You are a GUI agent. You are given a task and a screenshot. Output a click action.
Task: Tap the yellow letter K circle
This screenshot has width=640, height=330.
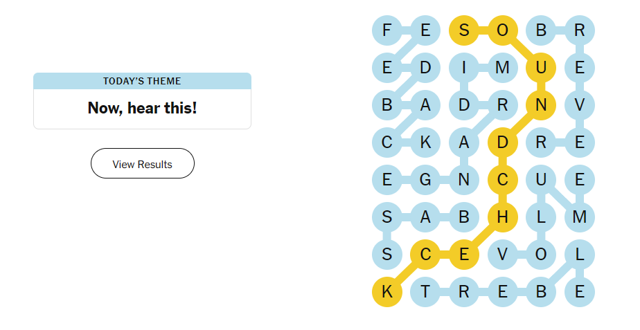coord(386,292)
